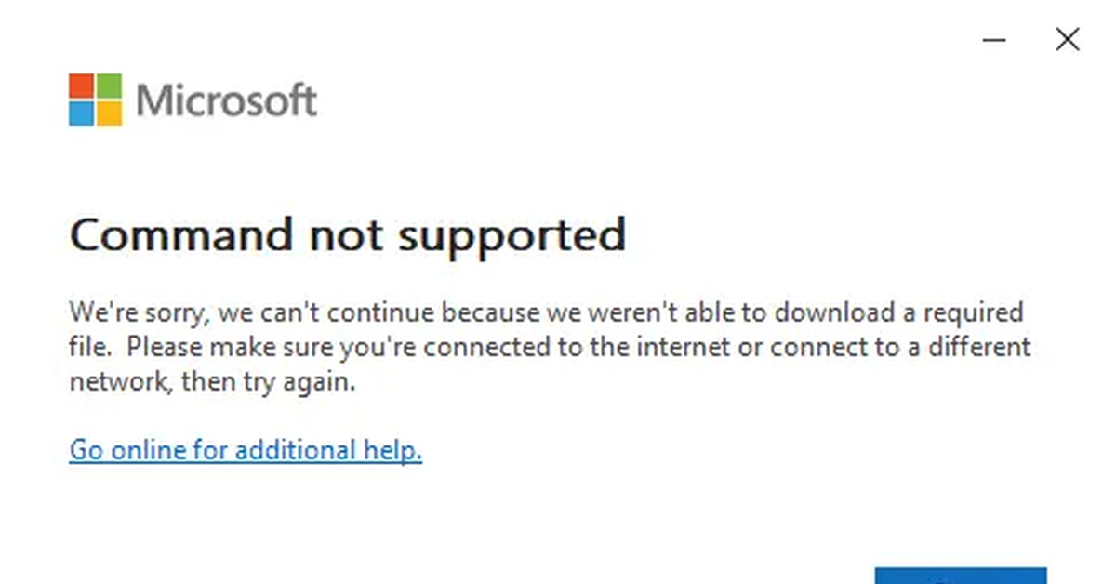The height and width of the screenshot is (584, 1116).
Task: Click the 'Command not supported' heading
Action: (347, 233)
